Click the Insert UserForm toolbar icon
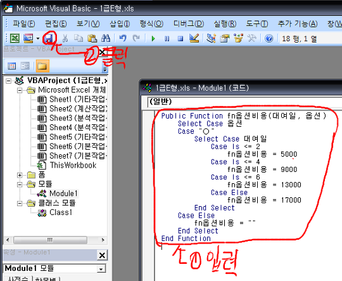Image resolution: width=342 pixels, height=281 pixels. [28, 39]
